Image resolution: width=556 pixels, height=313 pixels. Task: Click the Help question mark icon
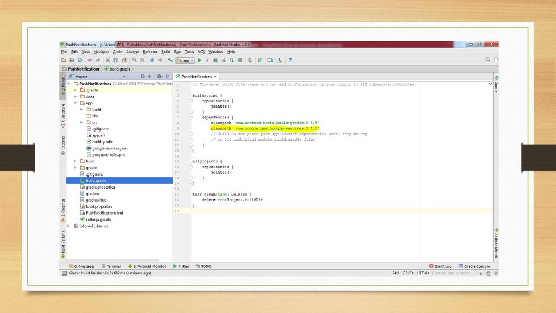click(x=290, y=60)
